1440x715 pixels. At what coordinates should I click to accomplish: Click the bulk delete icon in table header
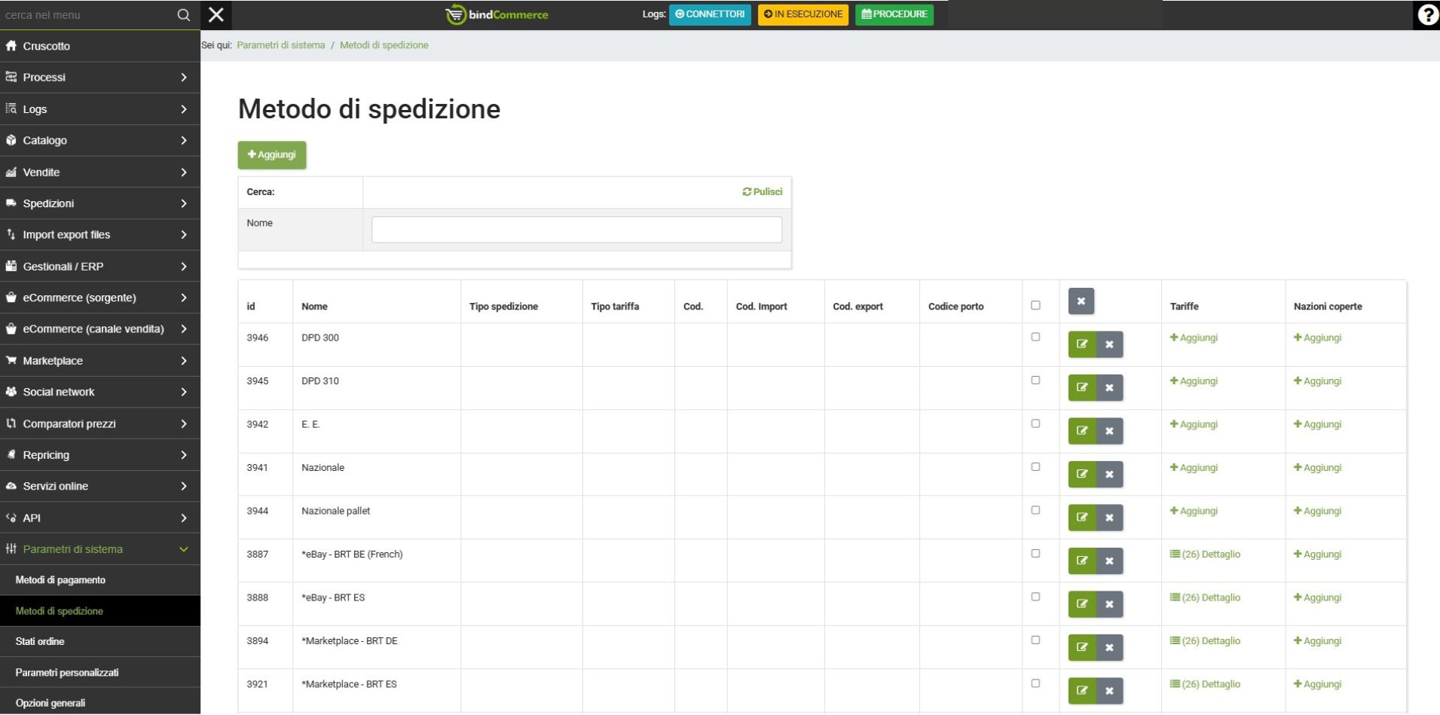[1081, 301]
